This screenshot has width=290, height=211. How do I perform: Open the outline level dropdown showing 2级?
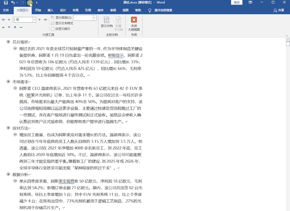34,19
